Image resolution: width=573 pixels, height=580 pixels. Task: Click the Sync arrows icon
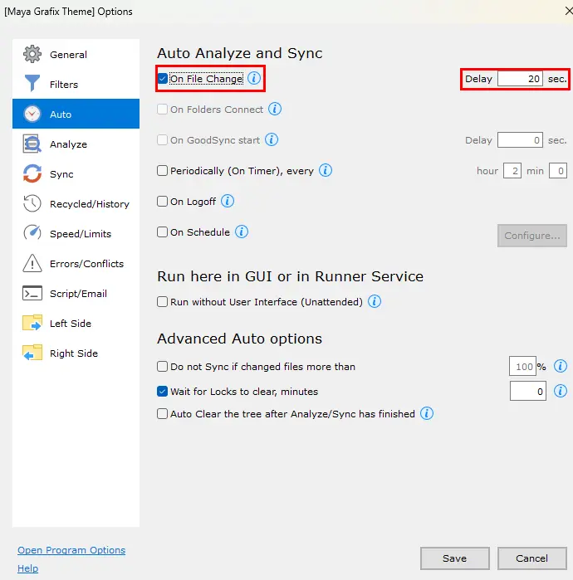[x=32, y=173]
